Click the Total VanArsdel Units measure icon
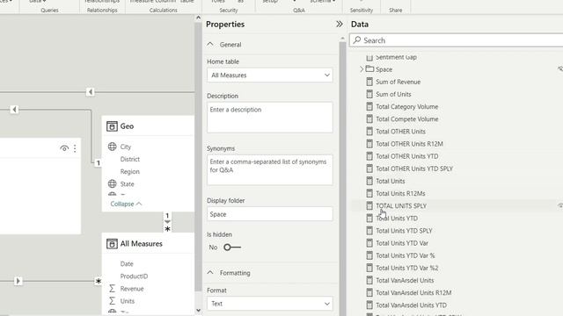The width and height of the screenshot is (563, 316). tap(369, 280)
